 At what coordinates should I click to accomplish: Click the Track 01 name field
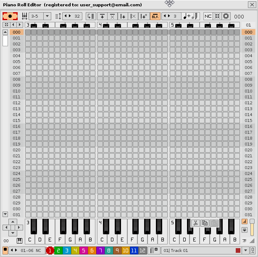click(197, 251)
